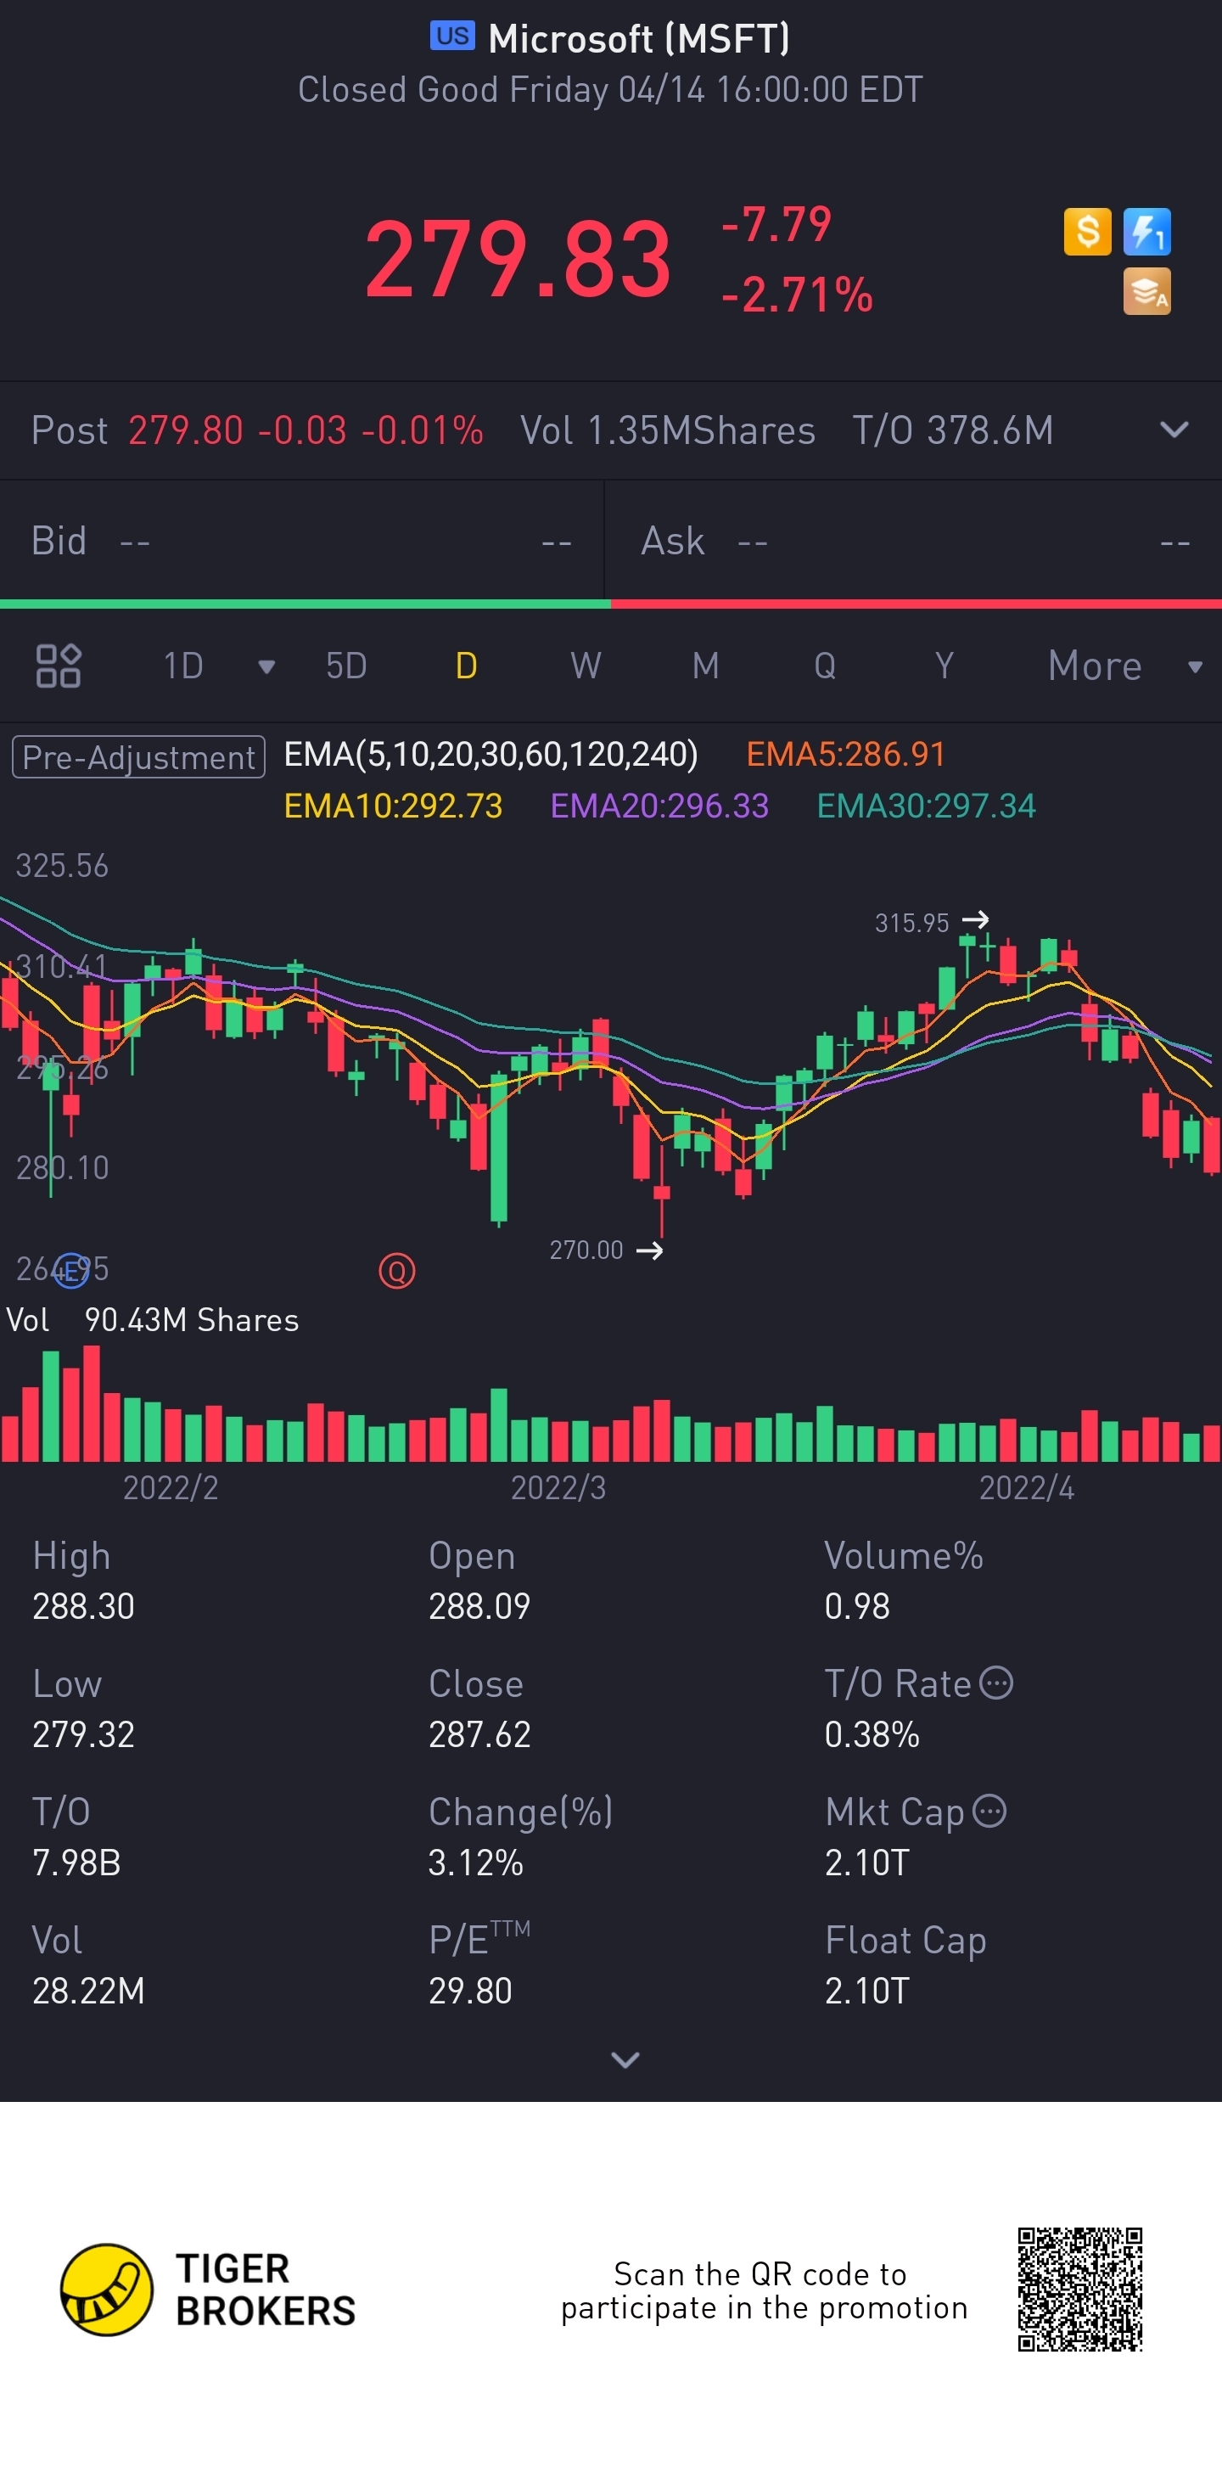Tap the post-market Vol 1.35MShares

coord(668,430)
